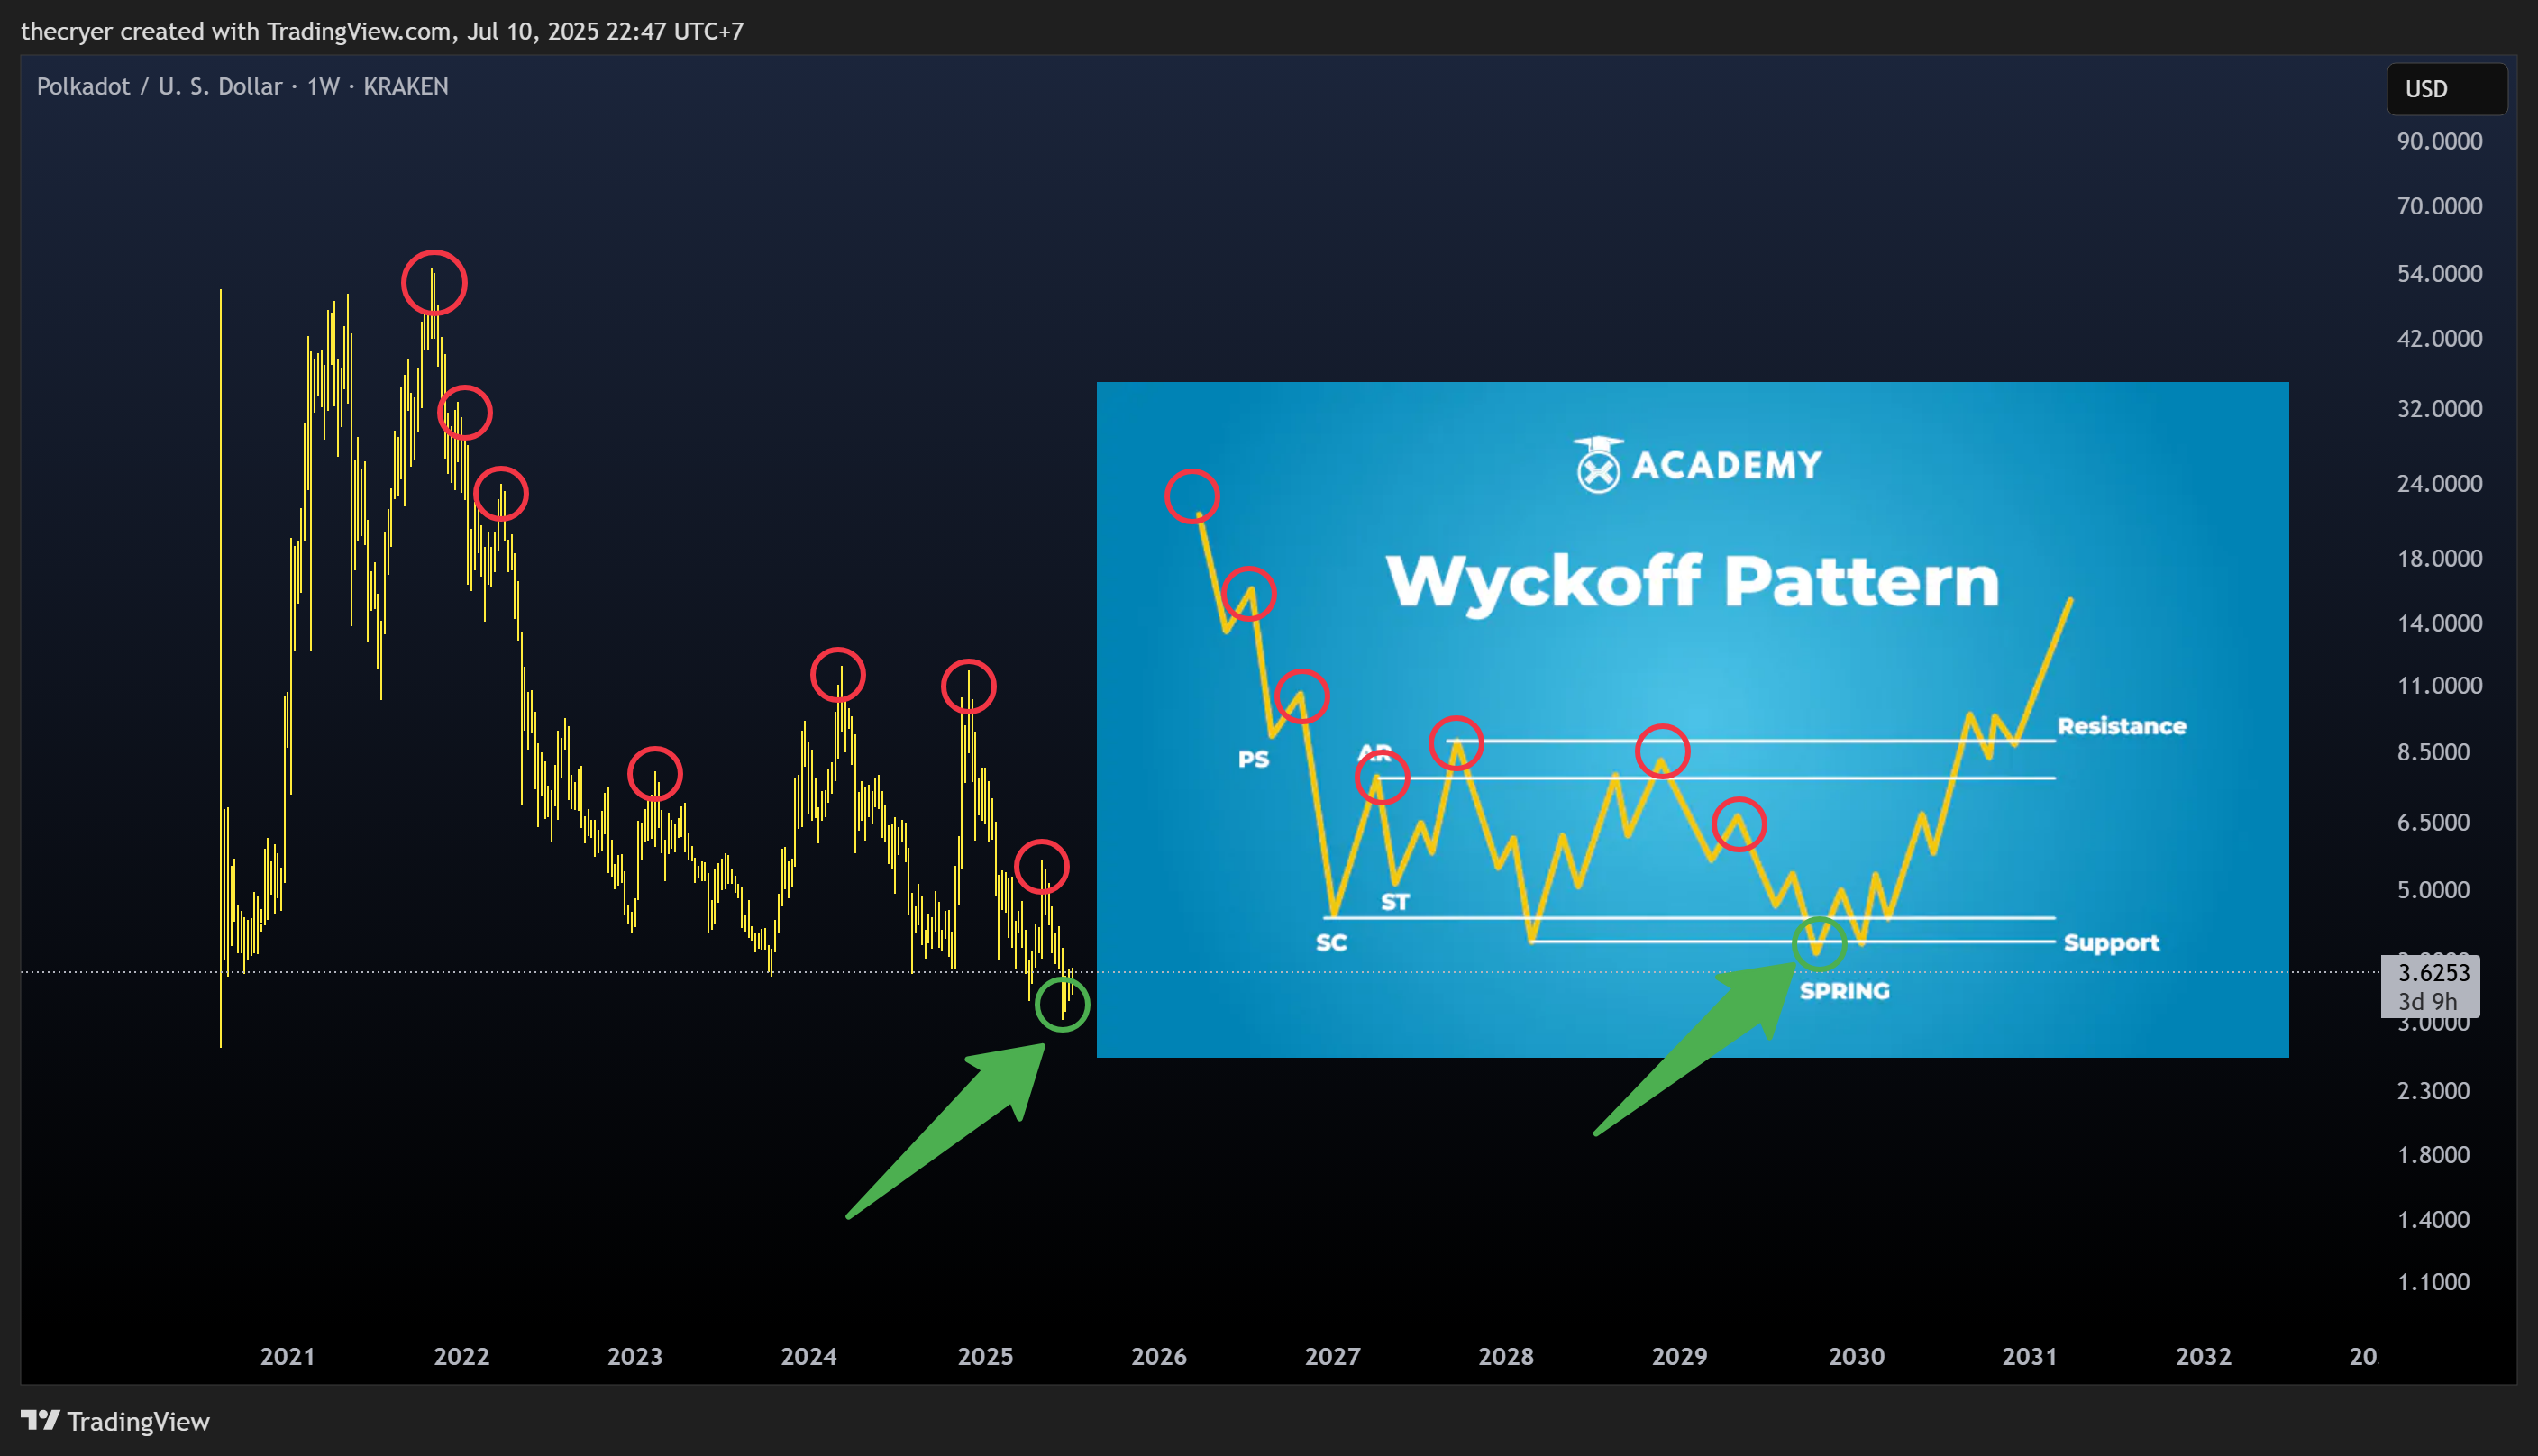Click the 2030 time axis label
This screenshot has height=1456, width=2538.
1856,1356
